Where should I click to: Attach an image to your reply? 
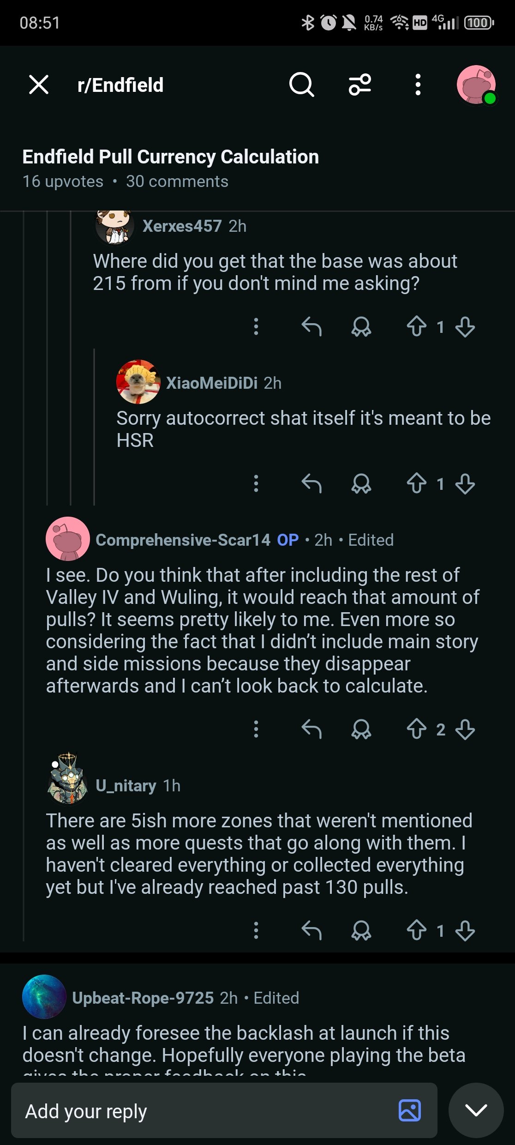coord(409,1110)
